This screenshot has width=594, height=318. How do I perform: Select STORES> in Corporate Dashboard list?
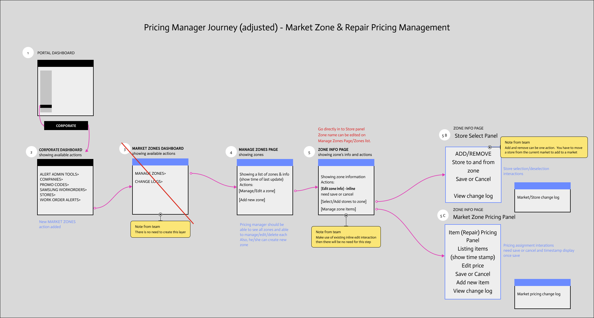pyautogui.click(x=48, y=195)
